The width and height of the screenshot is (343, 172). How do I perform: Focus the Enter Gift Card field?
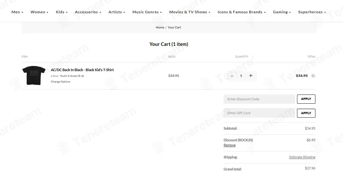click(259, 113)
